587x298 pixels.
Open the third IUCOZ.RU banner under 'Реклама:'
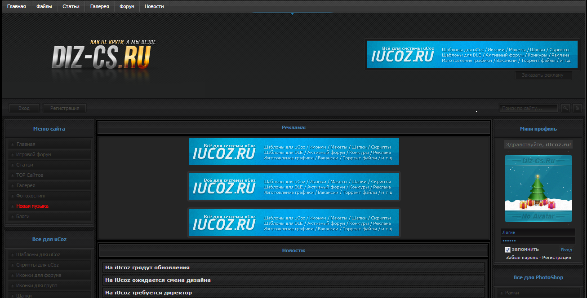pos(294,223)
